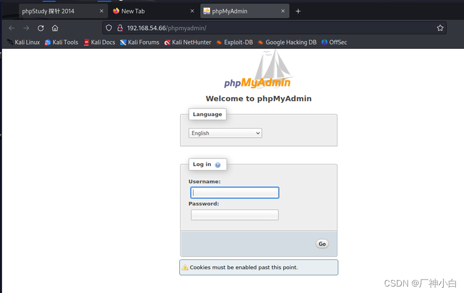Close the phpMyAdmin tab
Image resolution: width=464 pixels, height=293 pixels.
coord(283,11)
